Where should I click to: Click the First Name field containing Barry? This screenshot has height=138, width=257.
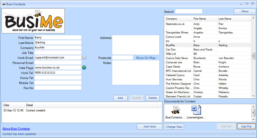coord(58,38)
